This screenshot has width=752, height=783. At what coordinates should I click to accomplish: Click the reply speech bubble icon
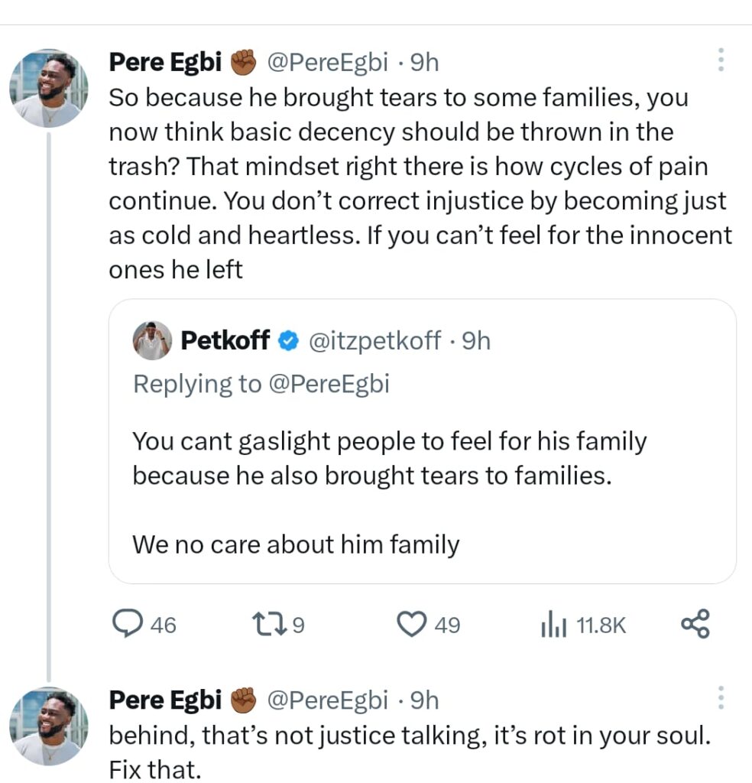125,625
